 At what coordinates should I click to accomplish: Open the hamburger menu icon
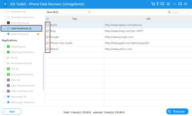coord(168,4)
